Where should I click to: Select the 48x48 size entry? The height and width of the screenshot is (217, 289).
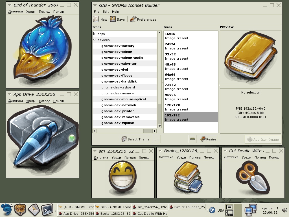point(191,66)
